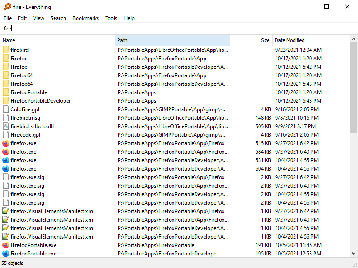Click the Firecode.gpl file icon
This screenshot has width=358, height=268.
pyautogui.click(x=6, y=135)
